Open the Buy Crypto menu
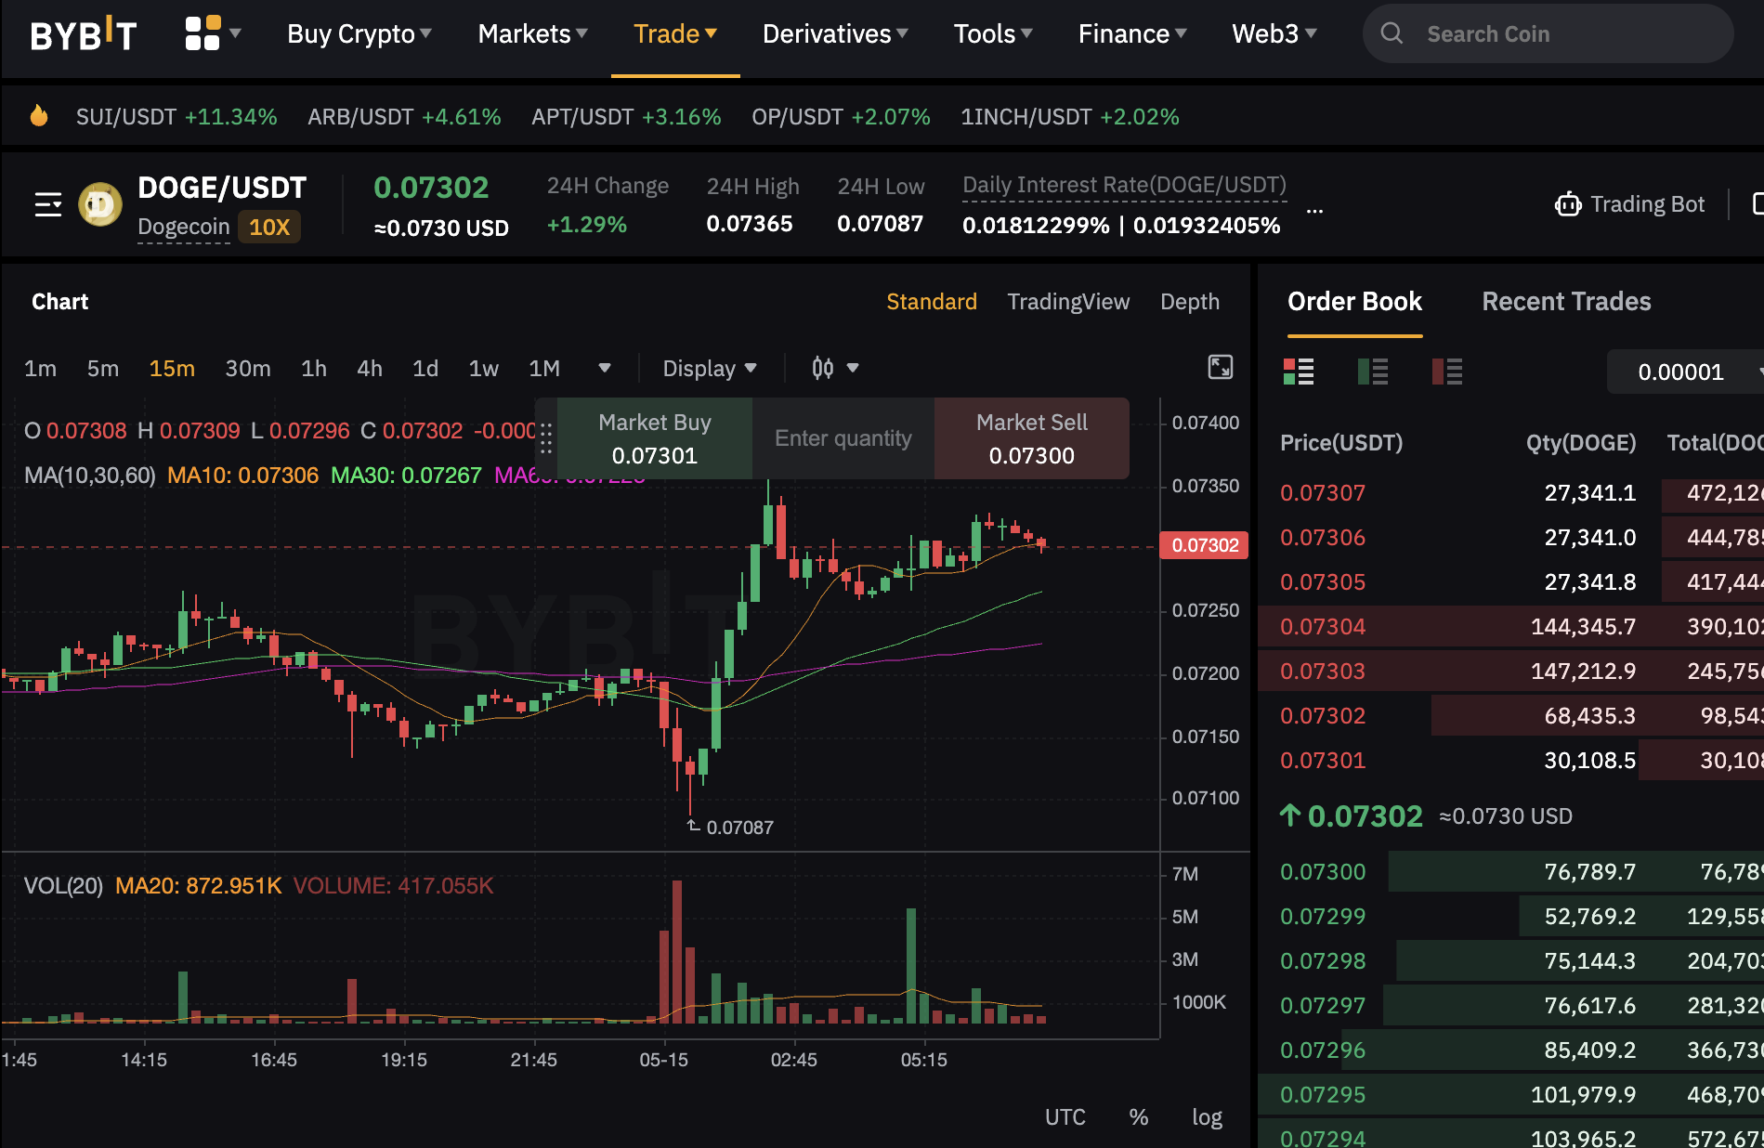Screen dimensions: 1764x1148 (x=359, y=34)
